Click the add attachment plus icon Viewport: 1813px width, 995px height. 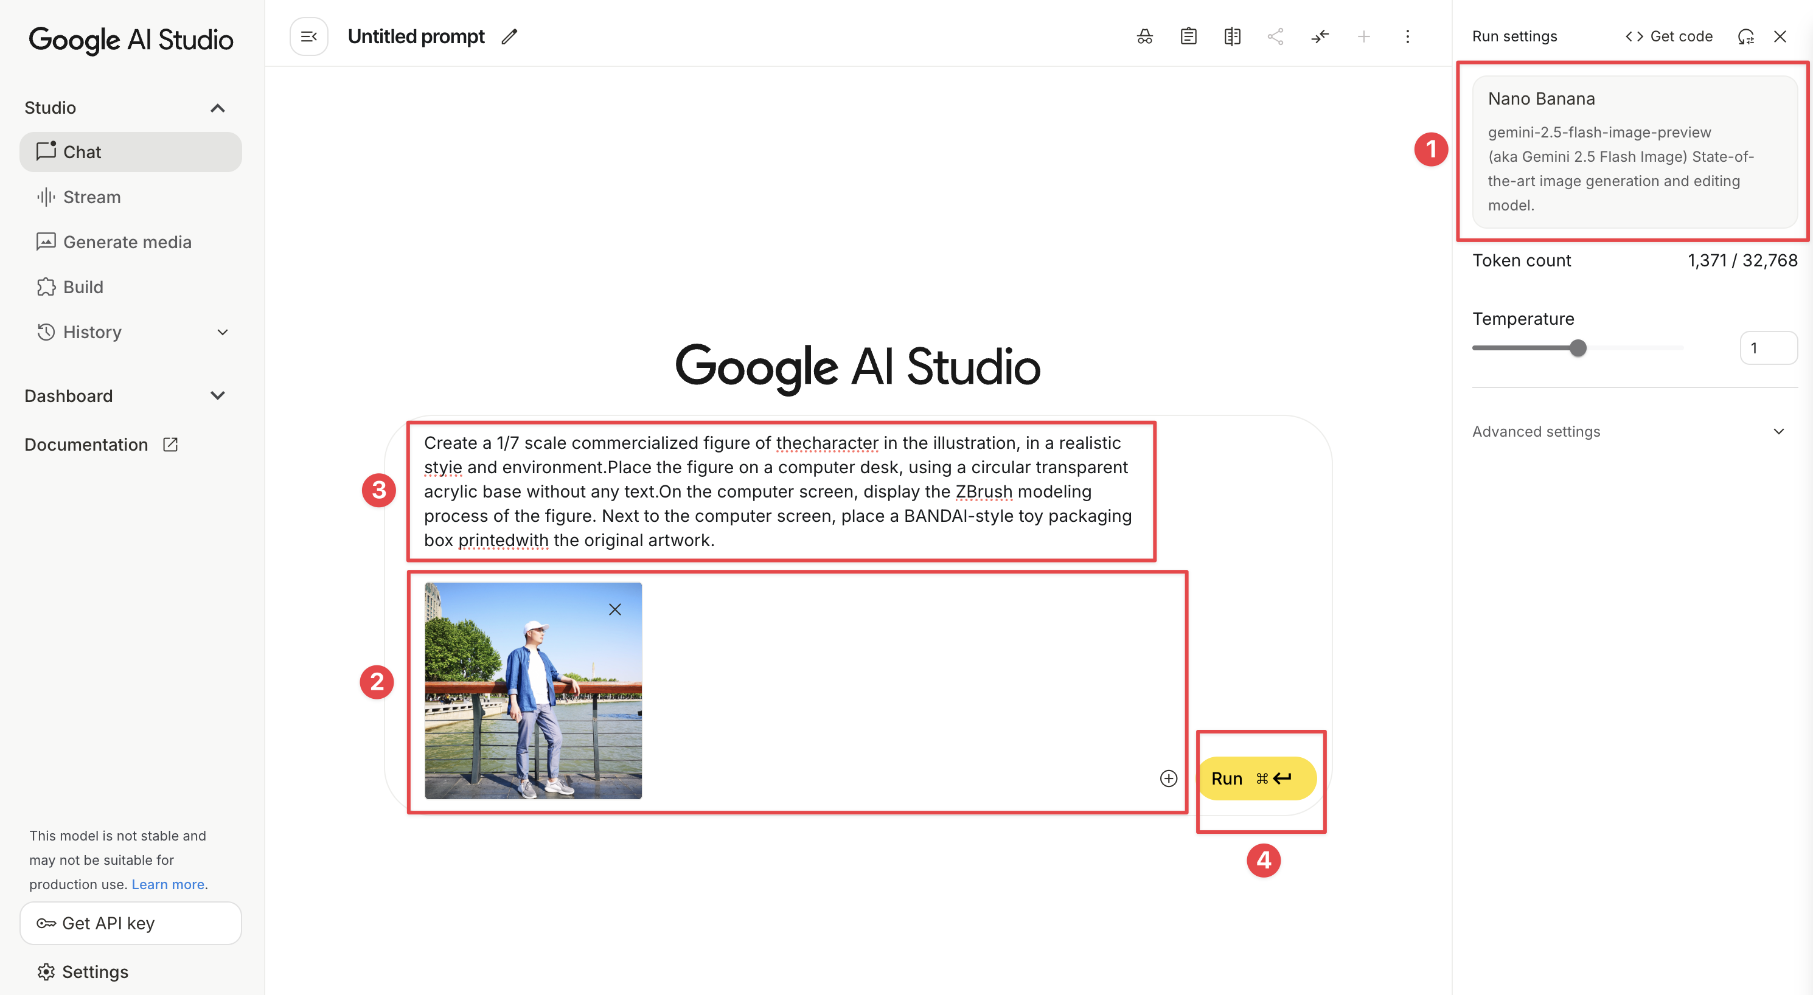click(x=1168, y=778)
